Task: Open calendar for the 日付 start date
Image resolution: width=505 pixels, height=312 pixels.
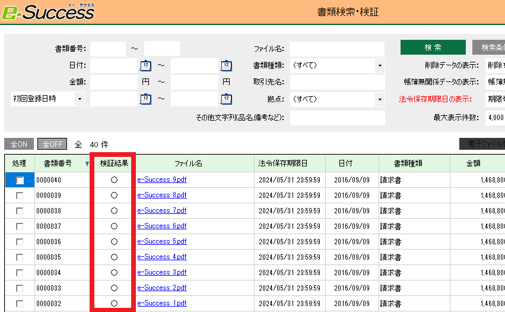Action: [145, 65]
